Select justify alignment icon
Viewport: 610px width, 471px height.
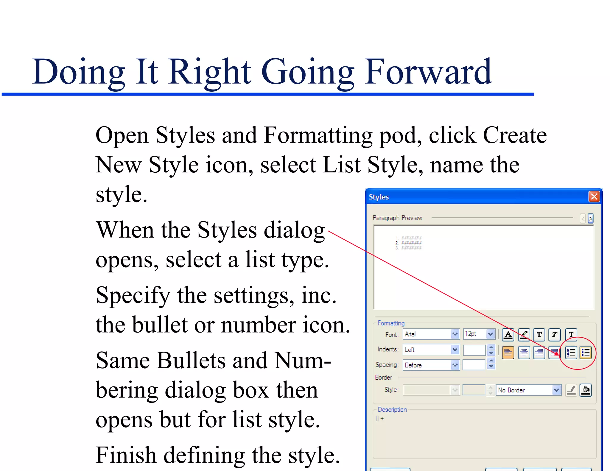point(554,353)
